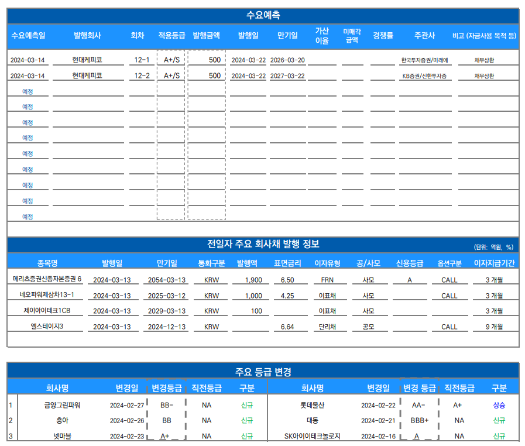
Task: Select the 9 개월 이자지급기간 cell
Action: (x=494, y=327)
